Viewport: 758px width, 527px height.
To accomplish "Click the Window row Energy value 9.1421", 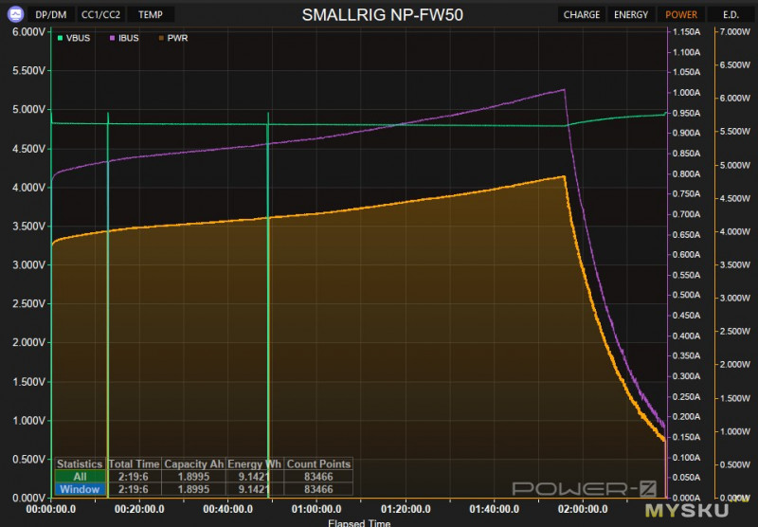I will [254, 489].
